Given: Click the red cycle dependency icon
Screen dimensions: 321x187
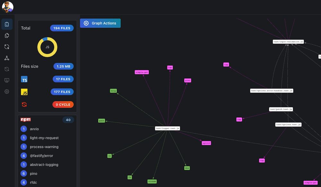Looking at the screenshot, I should (24, 104).
